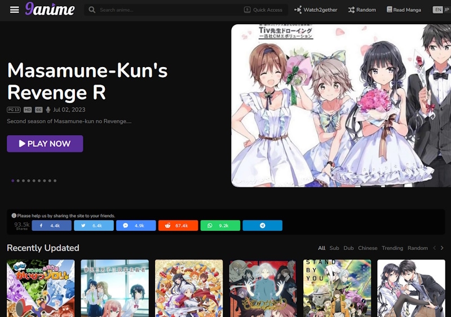The height and width of the screenshot is (317, 451).
Task: Open the STAND BY YOU poster
Action: click(337, 288)
